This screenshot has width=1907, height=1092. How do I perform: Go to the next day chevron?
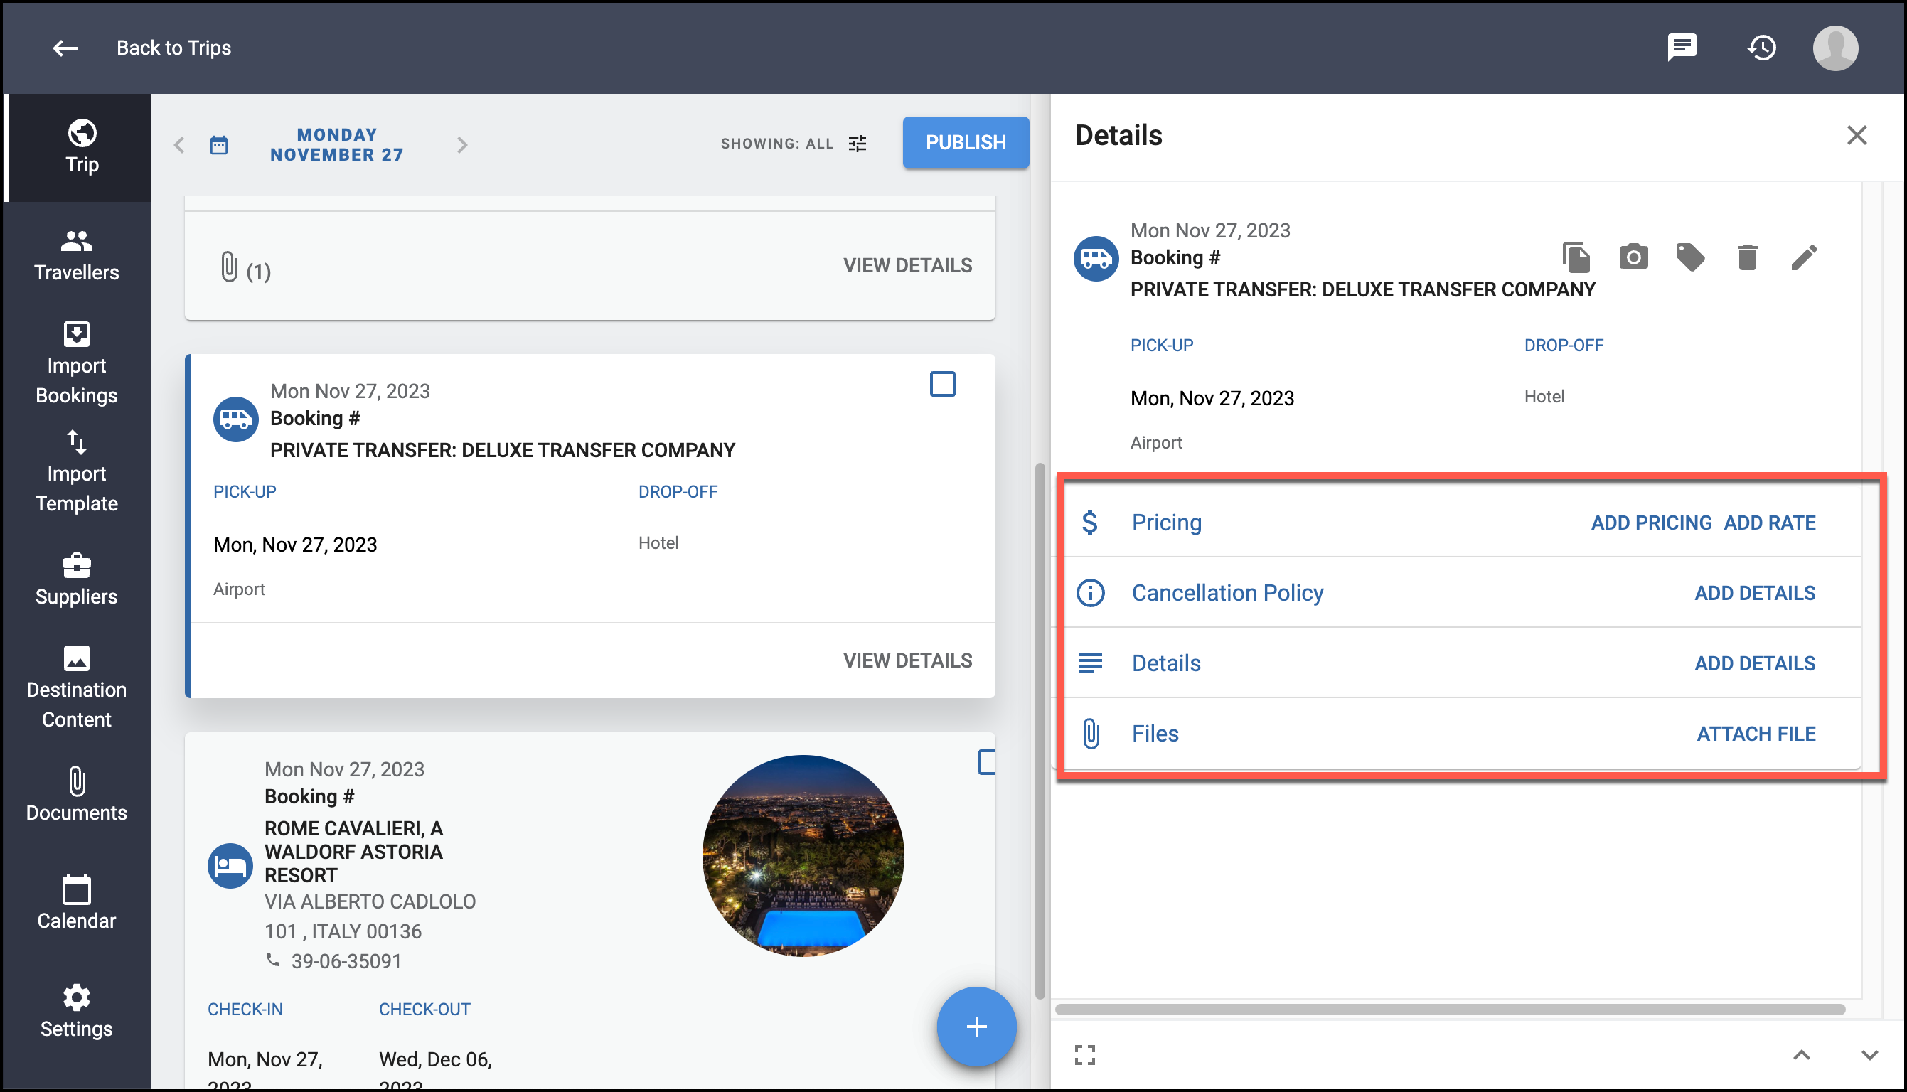click(x=462, y=145)
